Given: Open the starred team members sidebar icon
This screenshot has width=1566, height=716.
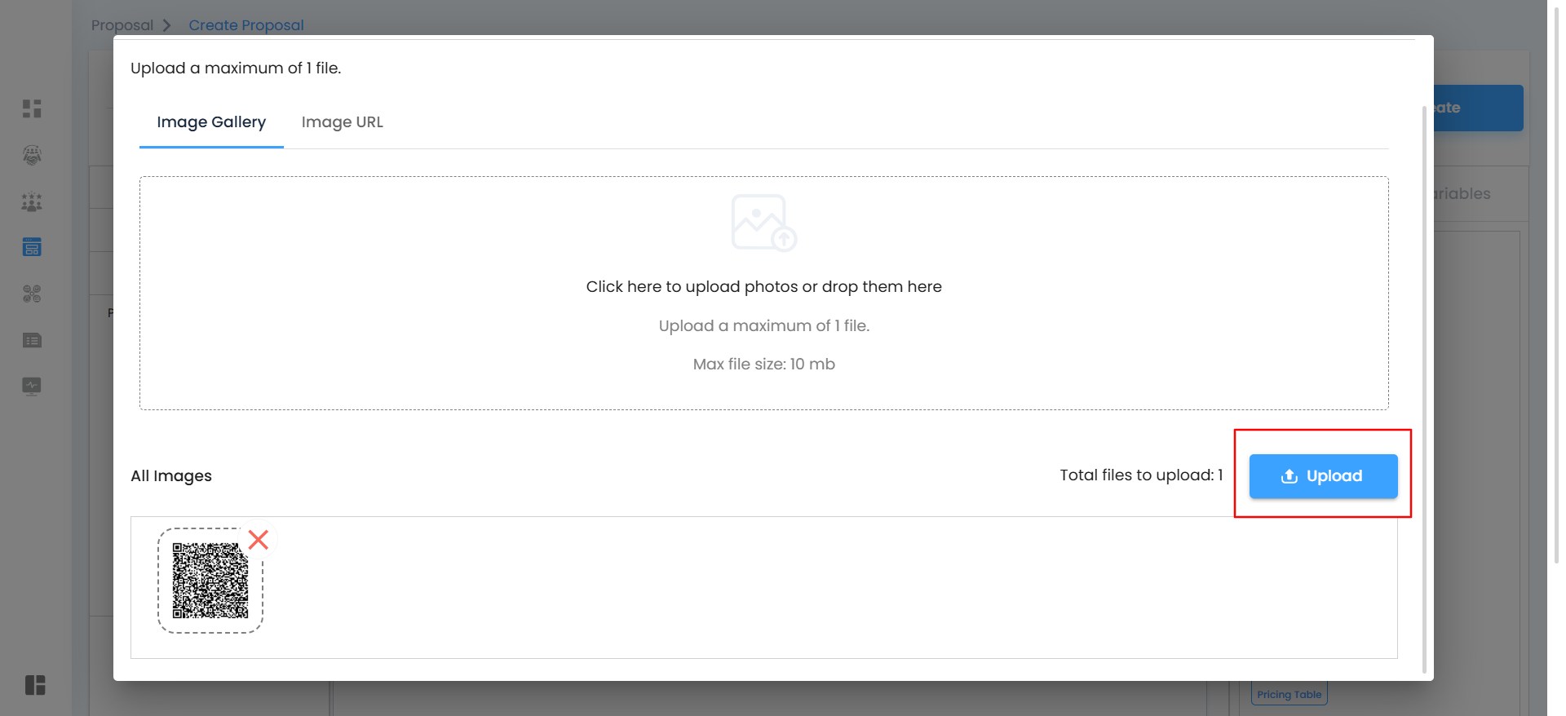Looking at the screenshot, I should (x=32, y=201).
